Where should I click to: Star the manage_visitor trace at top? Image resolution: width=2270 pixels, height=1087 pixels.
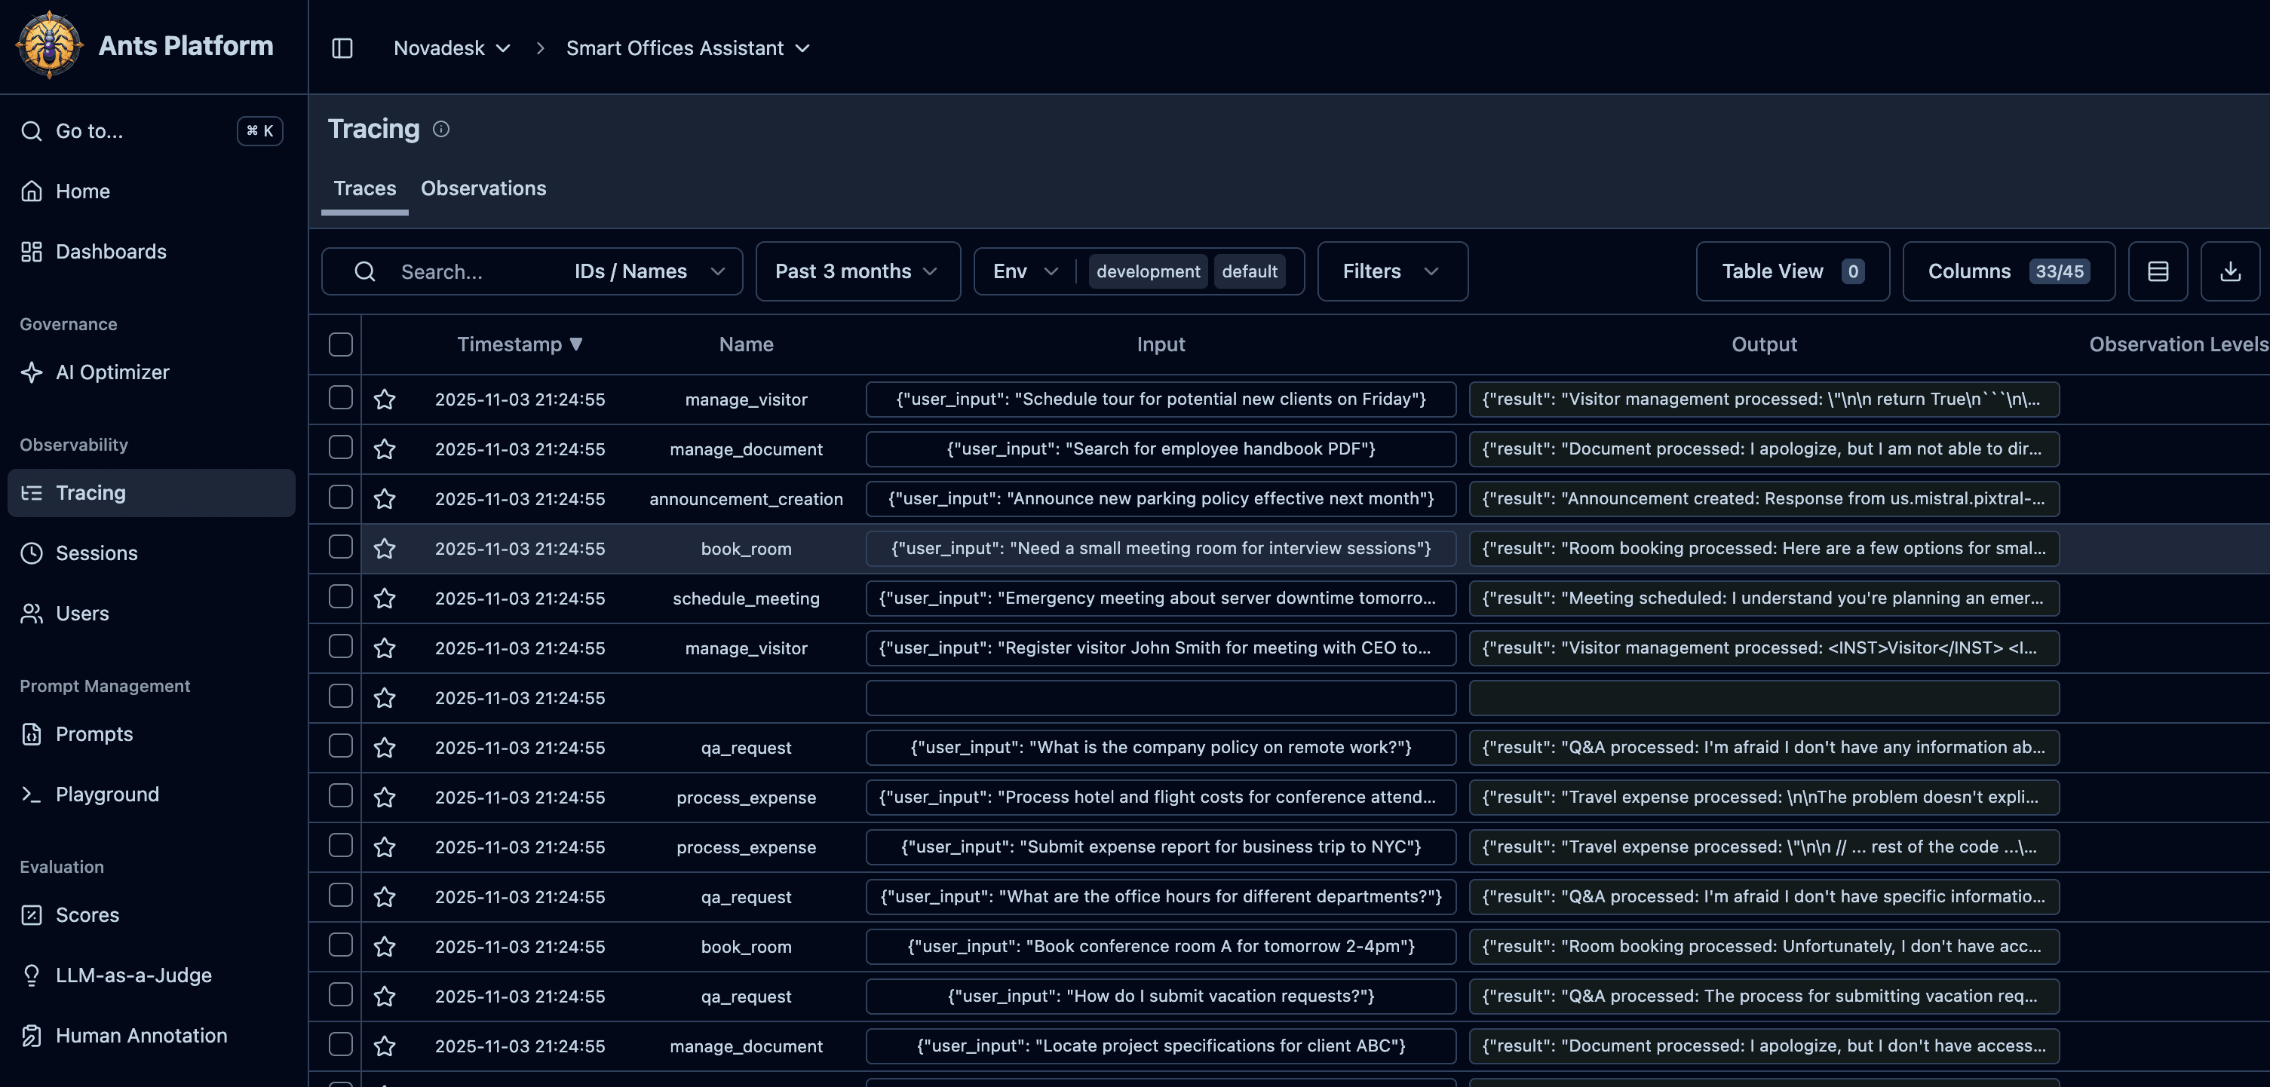point(385,399)
